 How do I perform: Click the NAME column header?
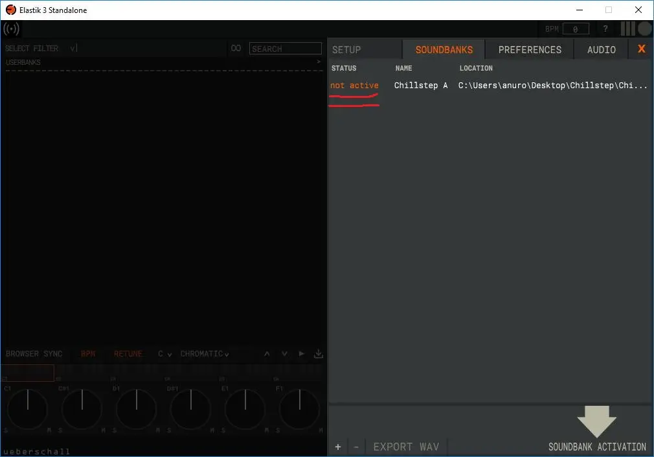pos(403,68)
